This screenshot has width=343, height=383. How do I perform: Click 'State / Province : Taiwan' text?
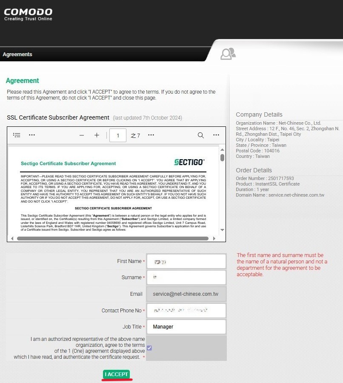[261, 145]
